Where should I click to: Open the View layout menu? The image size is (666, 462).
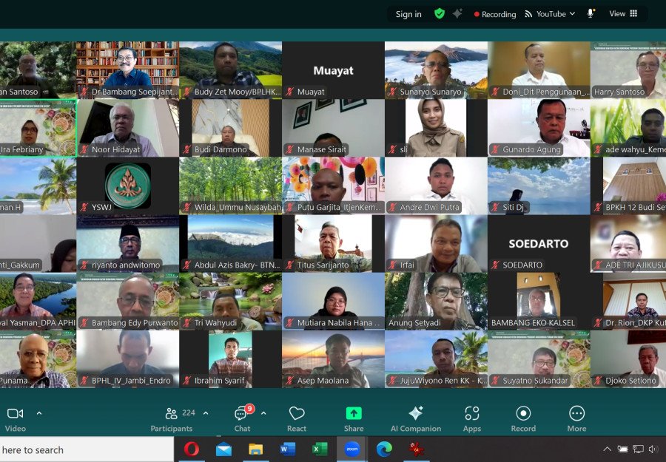tap(623, 14)
